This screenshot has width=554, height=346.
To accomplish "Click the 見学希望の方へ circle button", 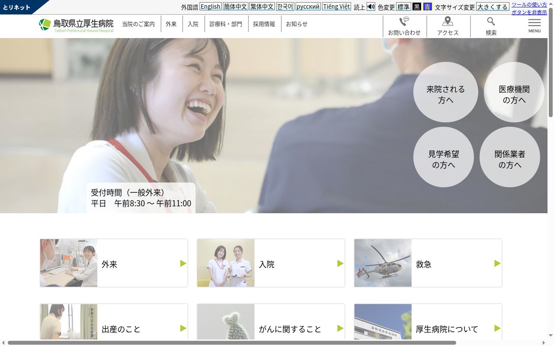I will (x=444, y=157).
